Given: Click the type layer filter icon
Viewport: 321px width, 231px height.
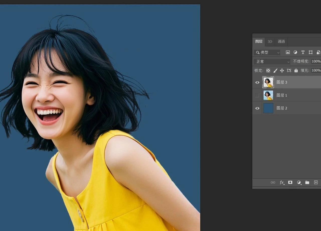Looking at the screenshot, I should click(303, 52).
